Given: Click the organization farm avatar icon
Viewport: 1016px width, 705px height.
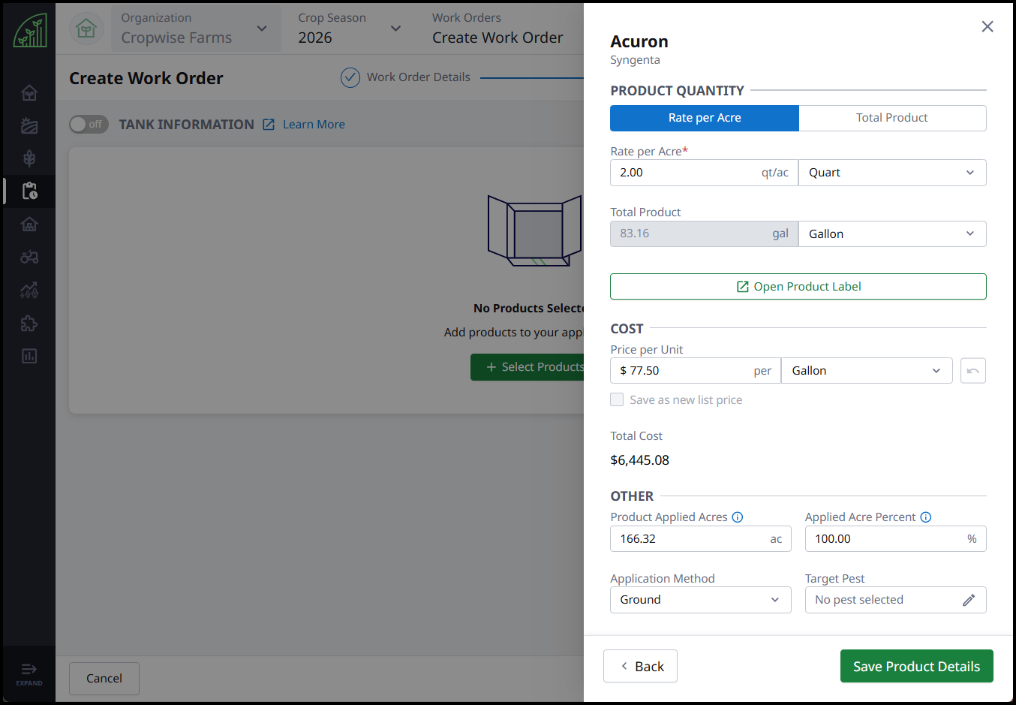Looking at the screenshot, I should [x=86, y=29].
